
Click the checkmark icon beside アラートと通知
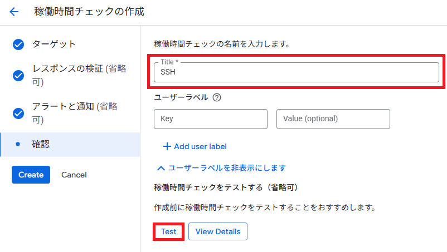point(18,113)
